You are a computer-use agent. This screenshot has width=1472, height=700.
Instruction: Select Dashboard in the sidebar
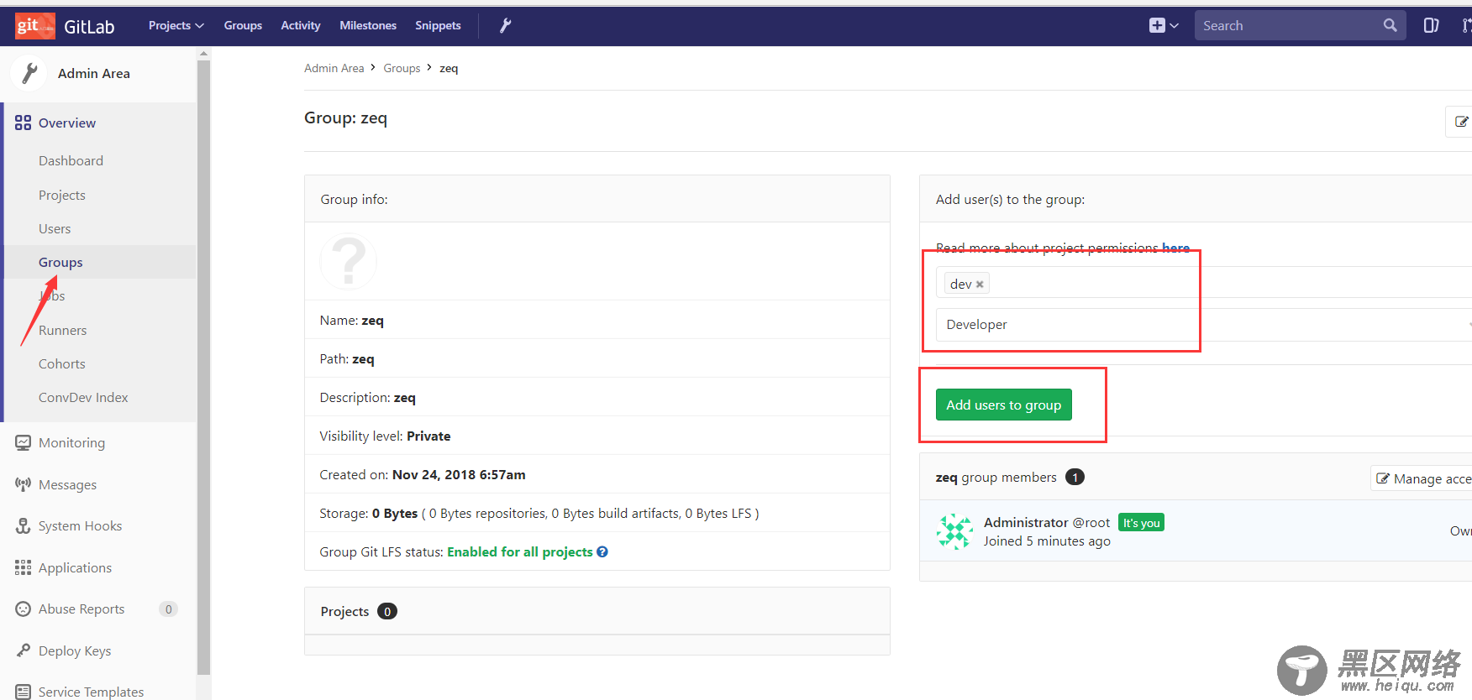(x=71, y=160)
